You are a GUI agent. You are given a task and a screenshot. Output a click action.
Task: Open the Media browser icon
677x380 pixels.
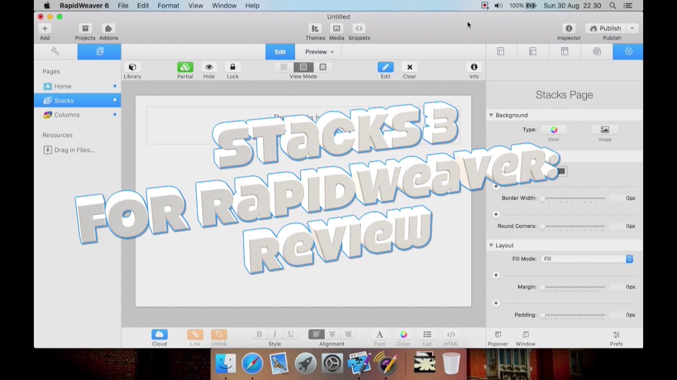(x=336, y=28)
